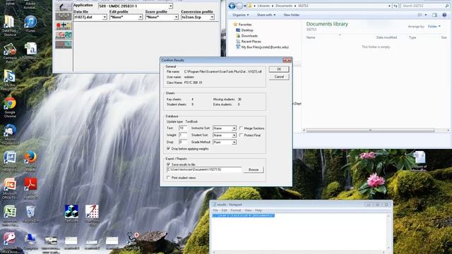This screenshot has height=254, width=452.
Task: Click the Forward arrow in Explorer window
Action: pos(239,6)
